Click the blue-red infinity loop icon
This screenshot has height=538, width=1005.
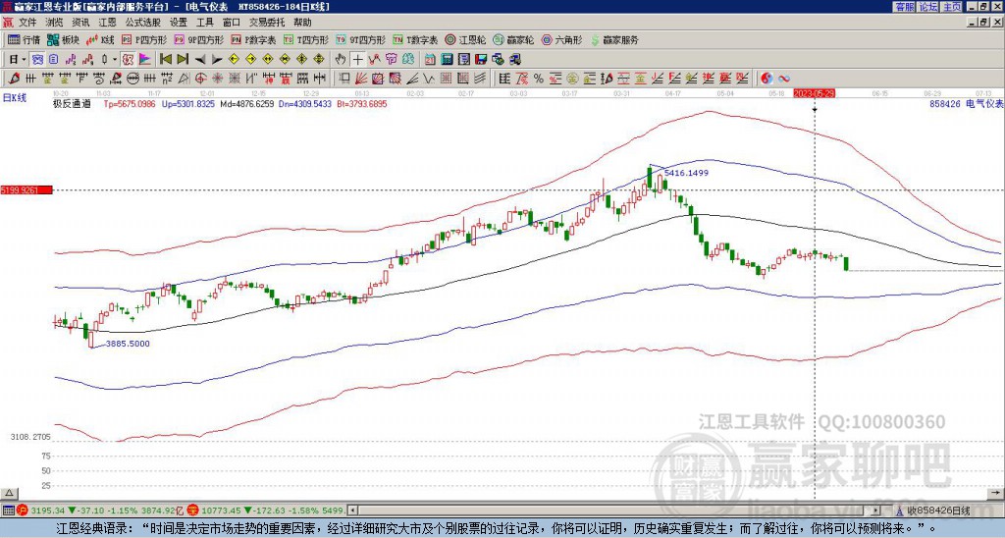(x=784, y=79)
